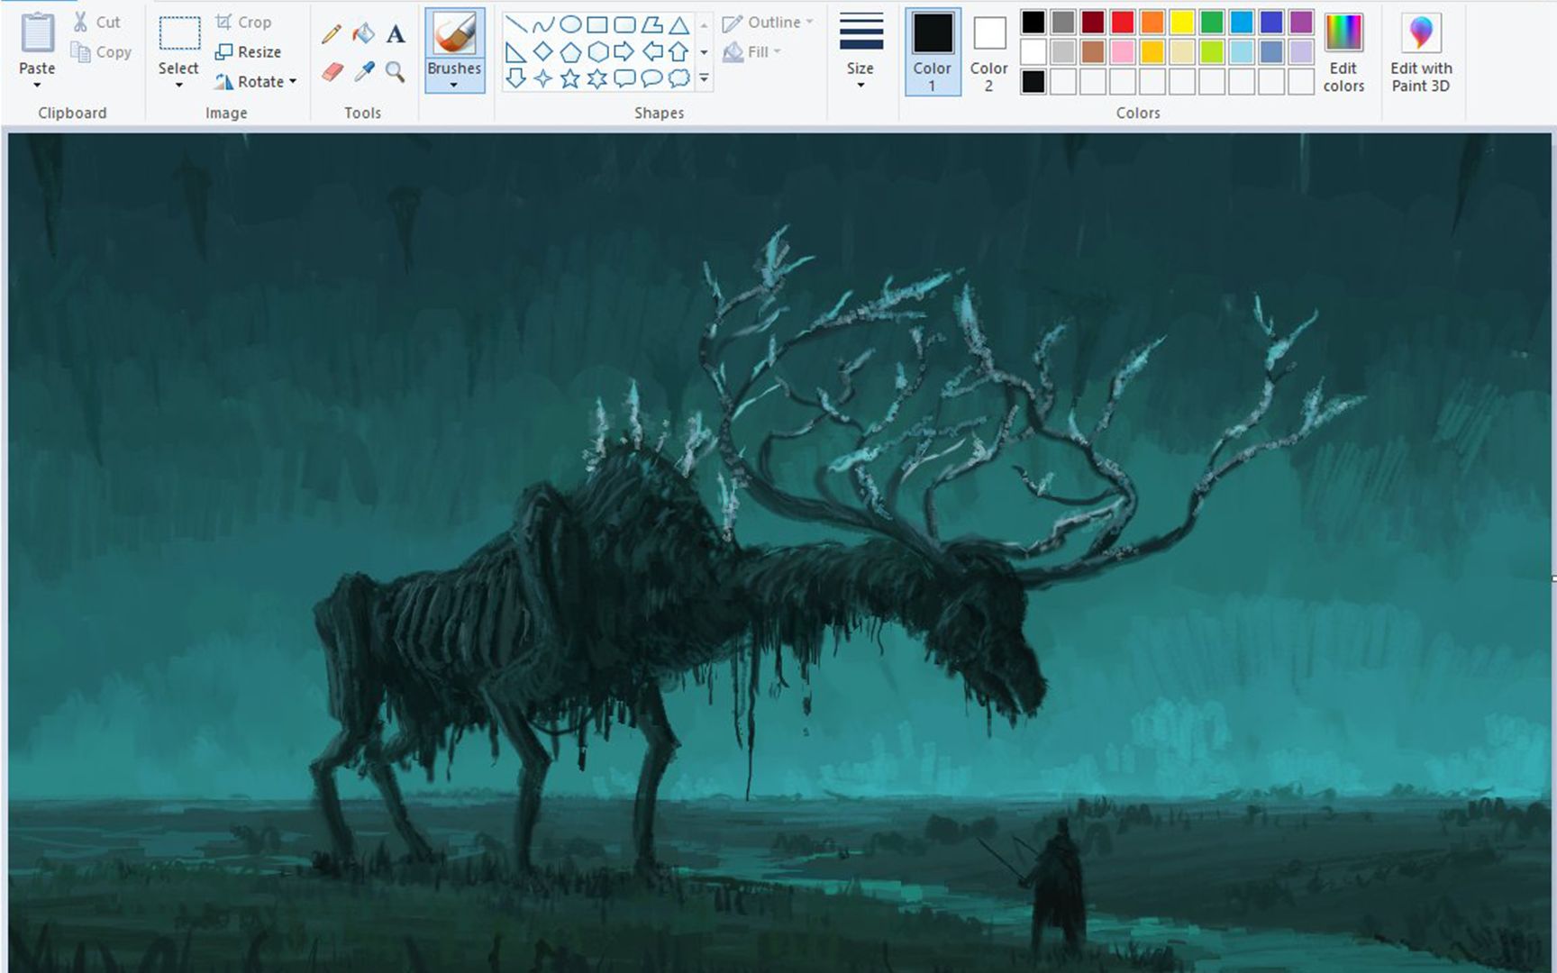Choose the Right arrow shape

tap(624, 51)
